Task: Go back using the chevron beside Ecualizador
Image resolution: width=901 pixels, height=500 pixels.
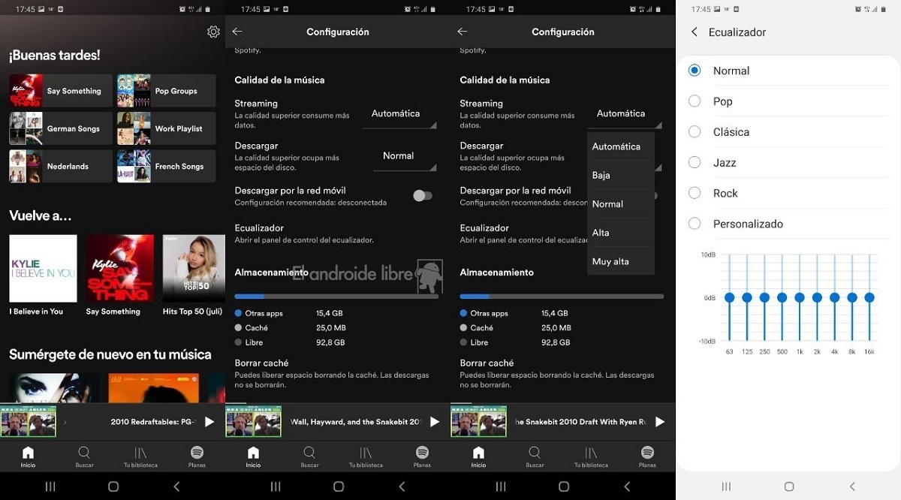Action: pos(695,32)
